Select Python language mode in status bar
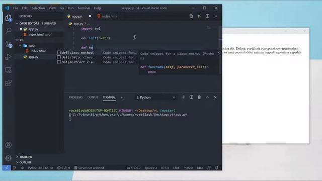The width and height of the screenshot is (322, 181). point(188,168)
